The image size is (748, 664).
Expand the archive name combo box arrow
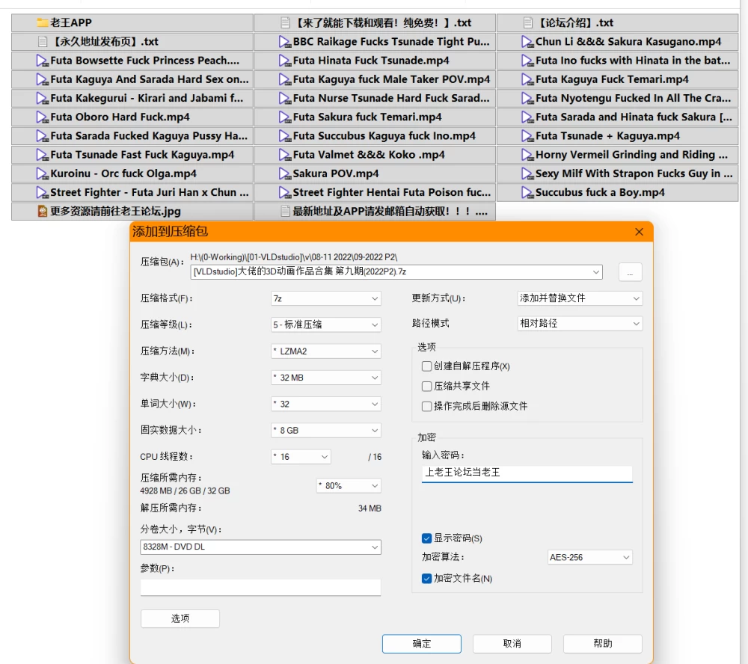coord(596,272)
